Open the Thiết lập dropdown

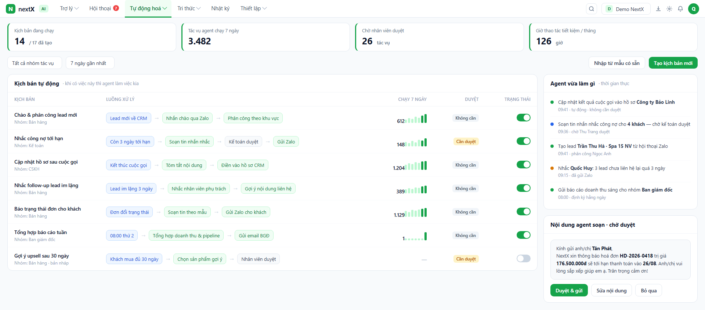coord(253,8)
